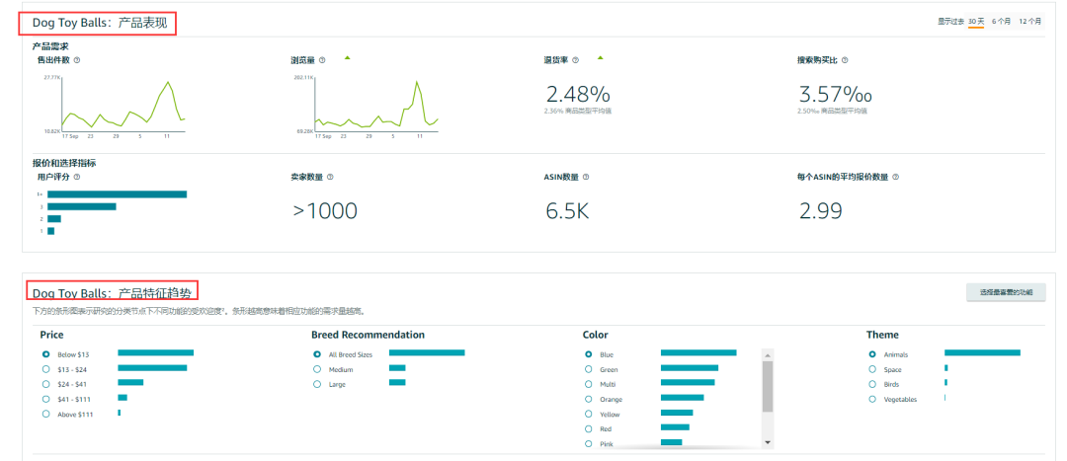
Task: Click the Blue color demand bar
Action: click(x=698, y=352)
